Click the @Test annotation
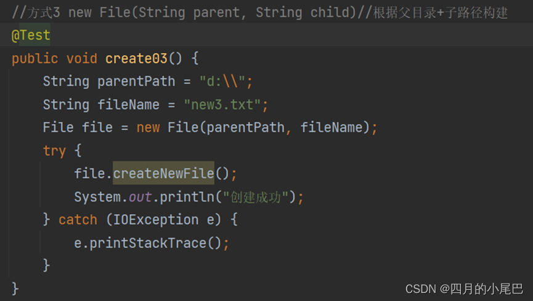Screen dimensions: 533x301 (x=31, y=36)
